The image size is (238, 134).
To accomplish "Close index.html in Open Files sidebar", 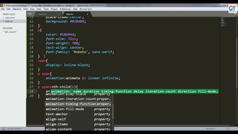I will (x=3, y=18).
